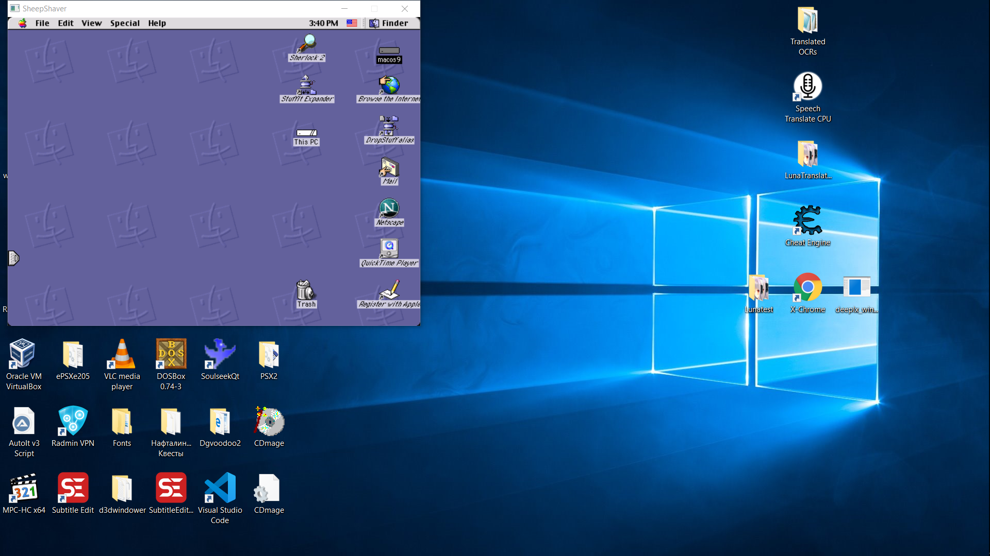Open the Special menu
990x556 pixels.
coord(125,23)
